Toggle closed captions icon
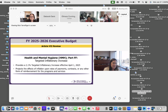The image size is (168, 112). 13,98
